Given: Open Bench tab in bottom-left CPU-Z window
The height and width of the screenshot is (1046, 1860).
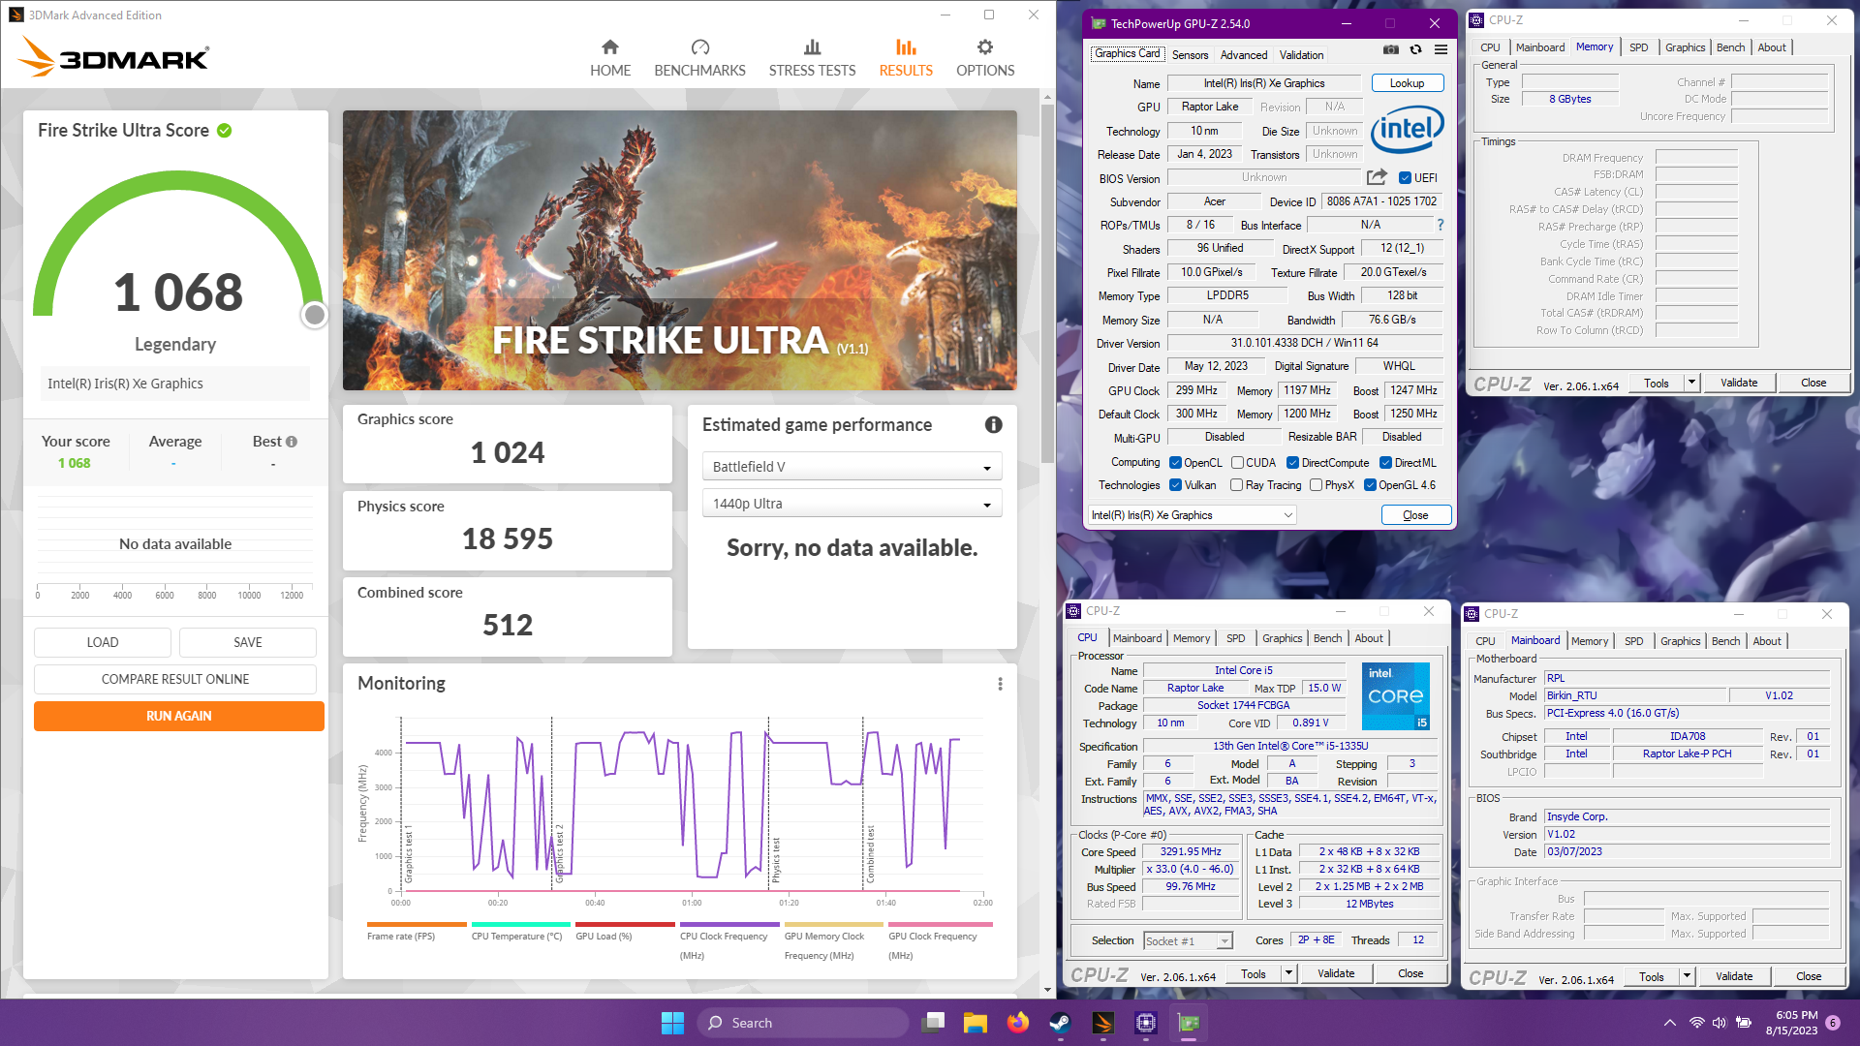Looking at the screenshot, I should [1327, 638].
